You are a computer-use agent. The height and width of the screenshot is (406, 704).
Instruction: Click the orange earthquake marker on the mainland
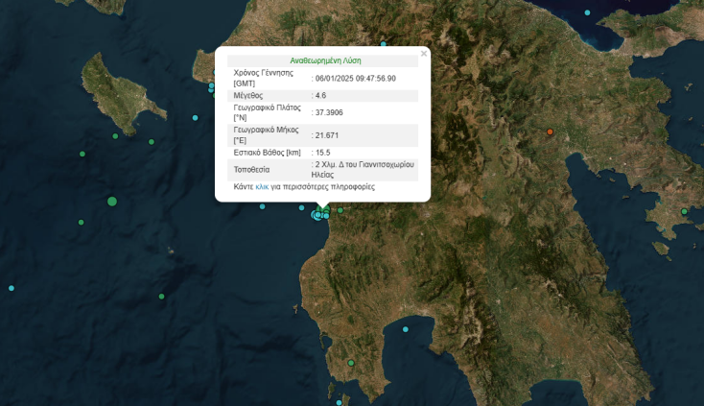point(550,131)
